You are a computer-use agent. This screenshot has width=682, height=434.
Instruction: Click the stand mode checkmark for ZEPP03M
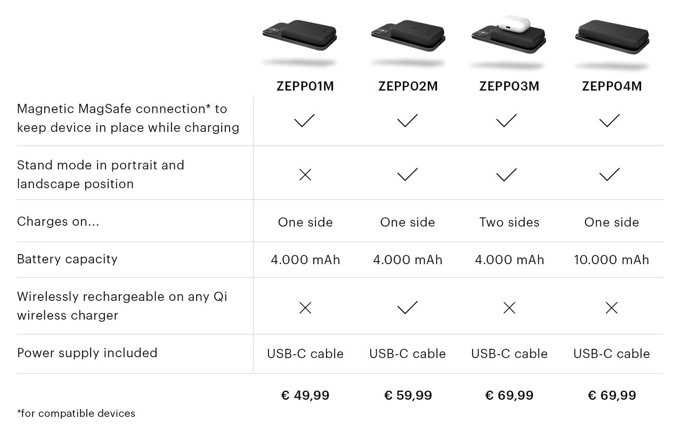click(507, 175)
